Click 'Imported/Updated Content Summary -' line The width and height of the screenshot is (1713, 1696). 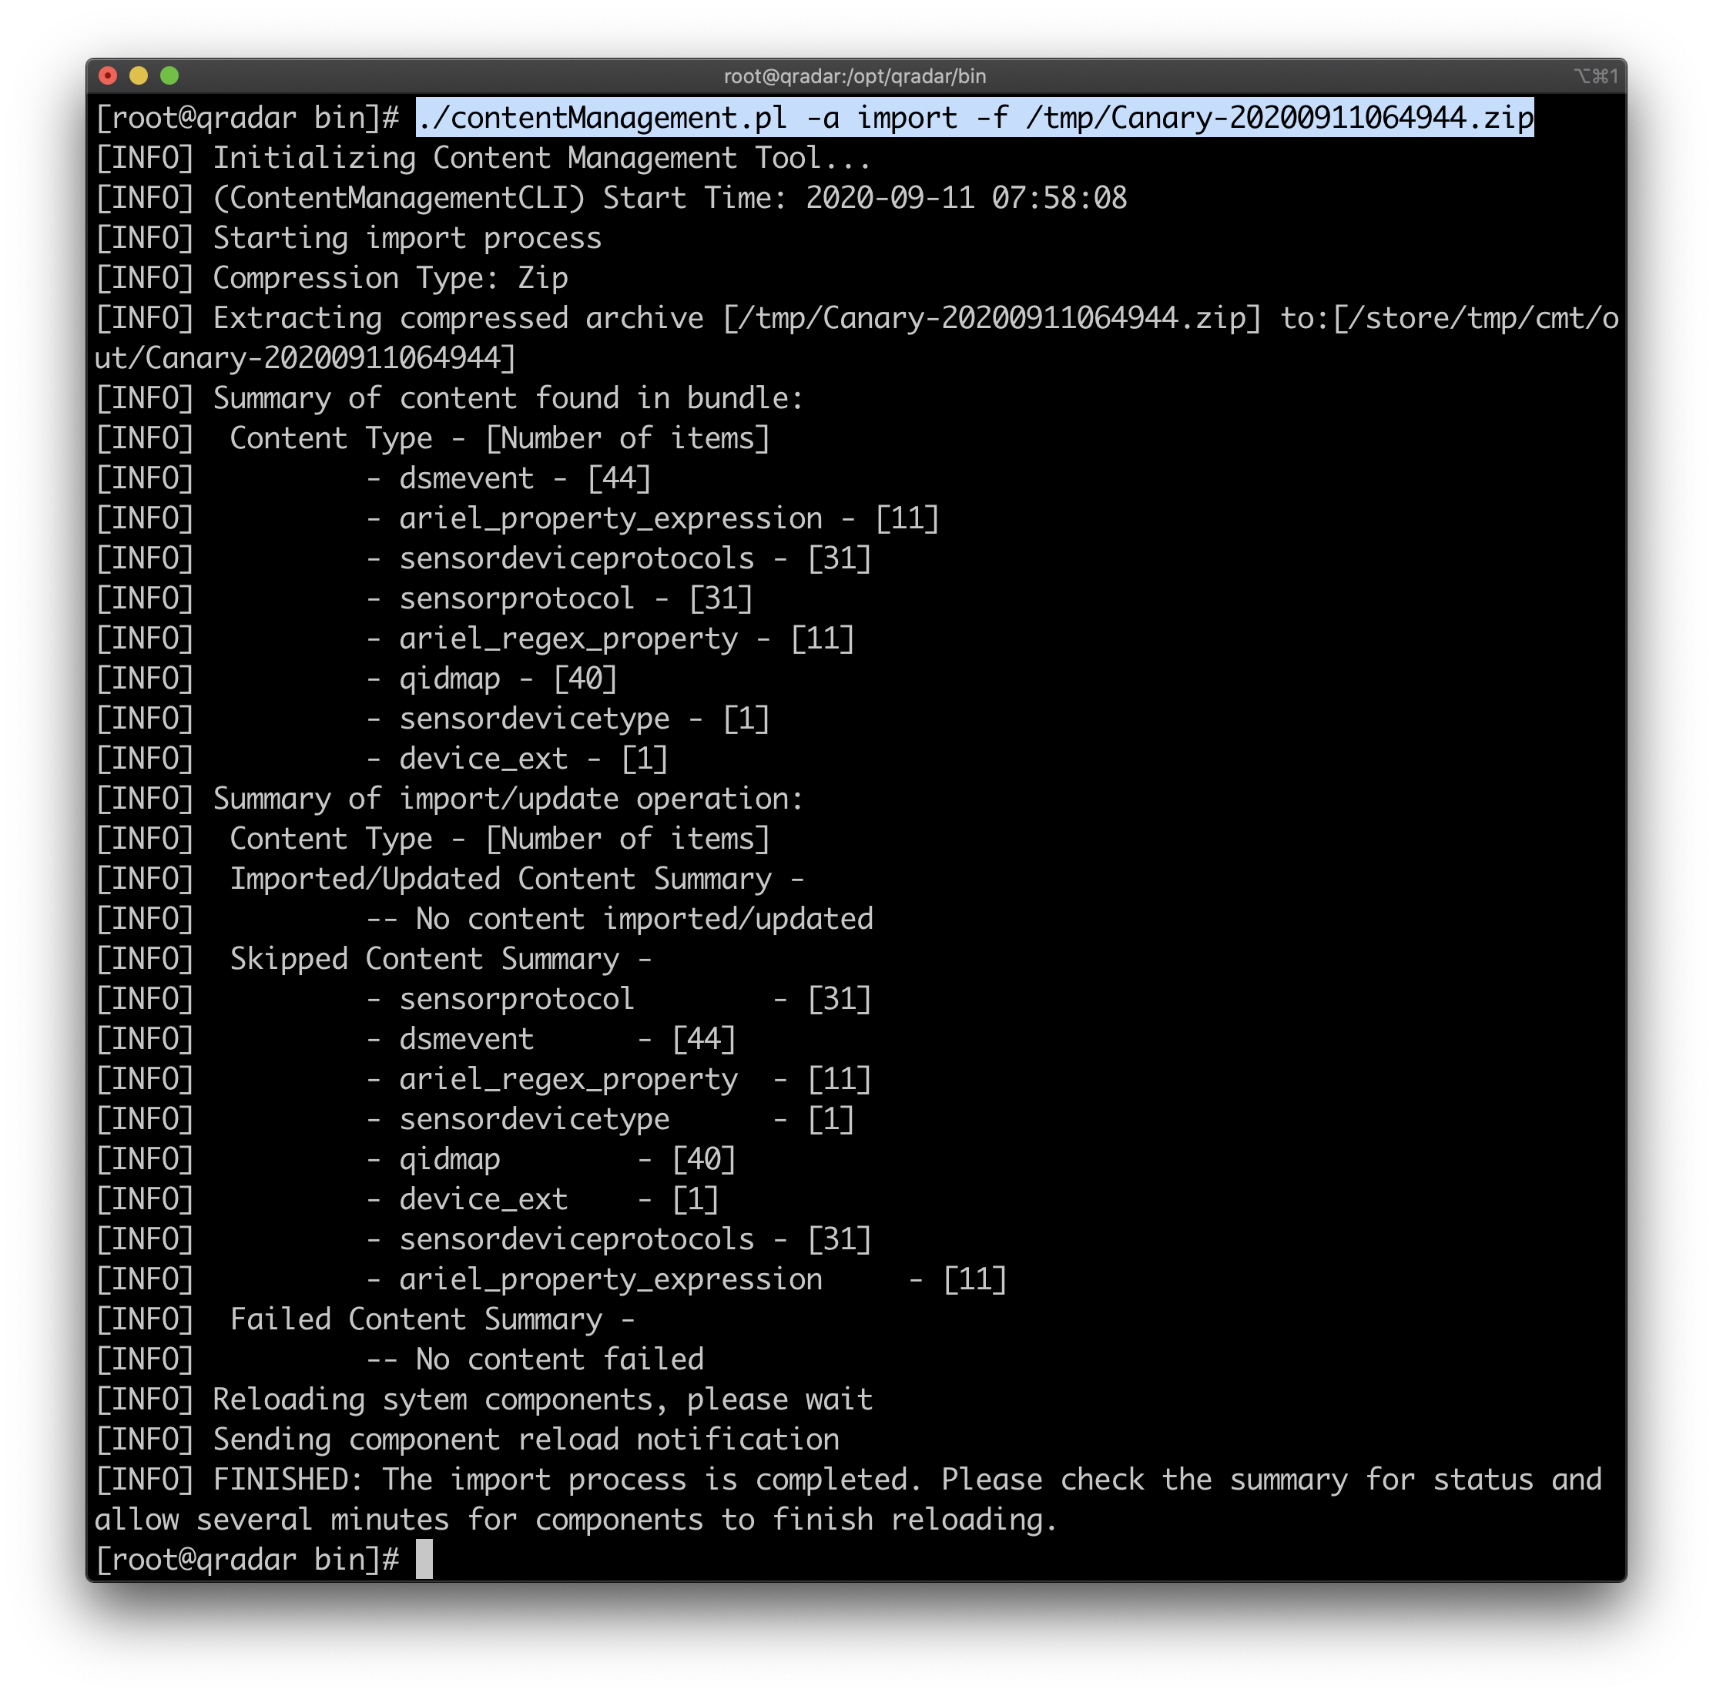point(450,879)
